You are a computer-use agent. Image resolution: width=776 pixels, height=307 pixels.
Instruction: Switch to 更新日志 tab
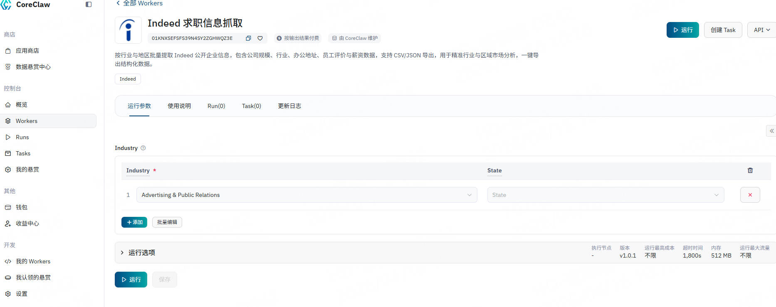(289, 106)
